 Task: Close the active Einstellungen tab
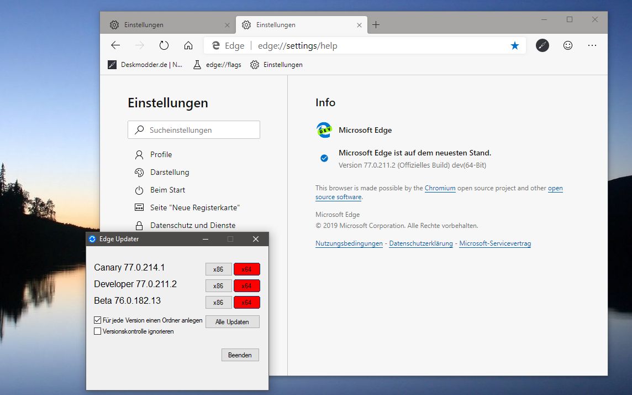point(359,25)
